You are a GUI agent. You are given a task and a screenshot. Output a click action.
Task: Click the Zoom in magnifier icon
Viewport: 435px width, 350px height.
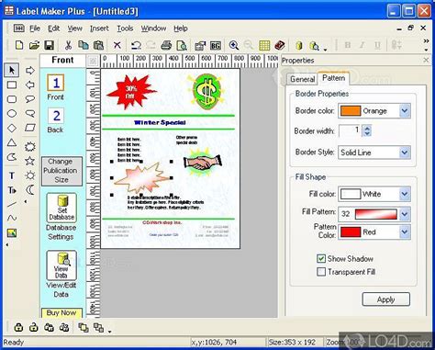click(x=234, y=45)
